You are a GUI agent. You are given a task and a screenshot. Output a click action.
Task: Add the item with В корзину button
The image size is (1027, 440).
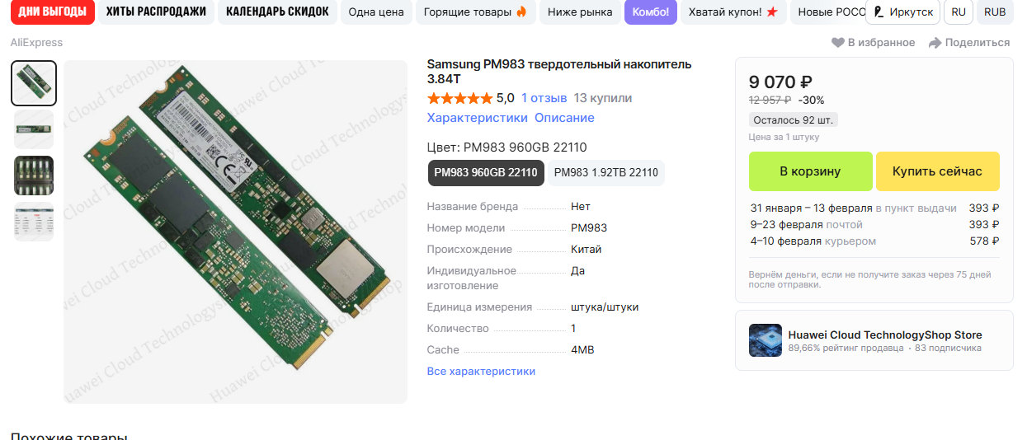pos(810,171)
